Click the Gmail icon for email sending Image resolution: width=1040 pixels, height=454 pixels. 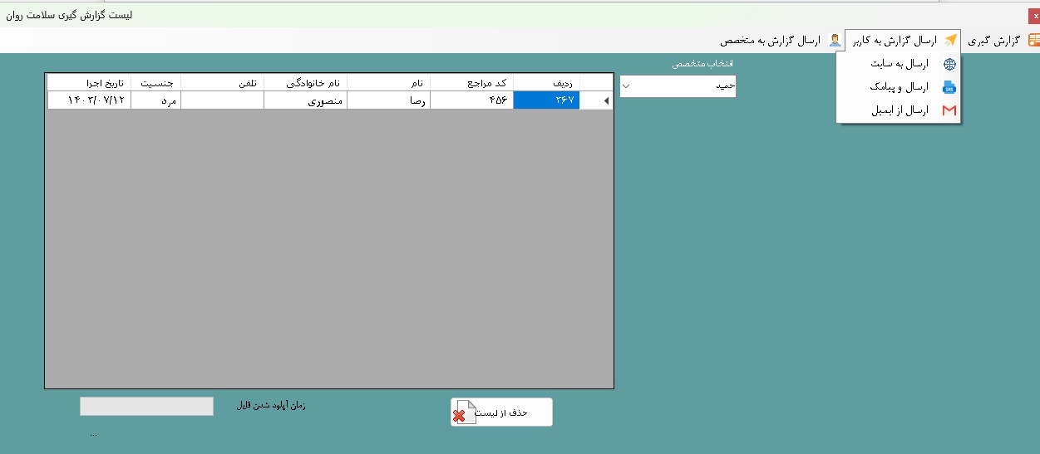pyautogui.click(x=949, y=110)
